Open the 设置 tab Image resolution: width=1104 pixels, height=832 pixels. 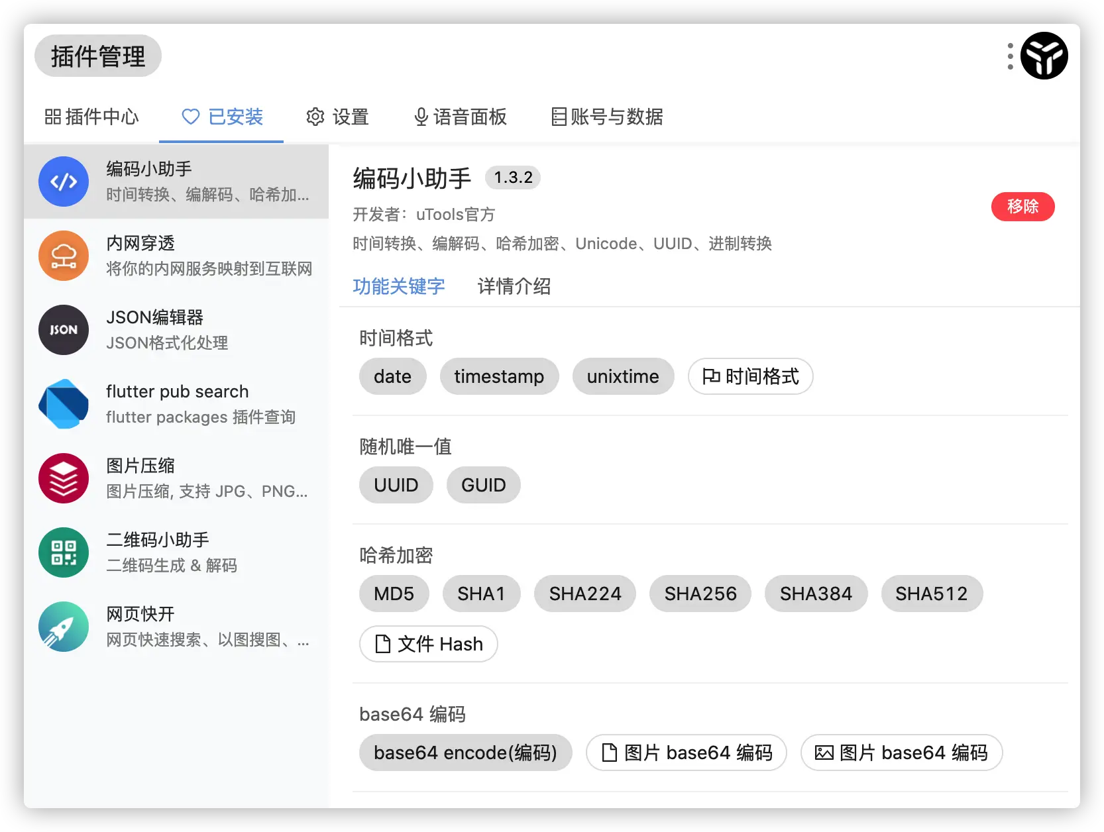[x=337, y=117]
